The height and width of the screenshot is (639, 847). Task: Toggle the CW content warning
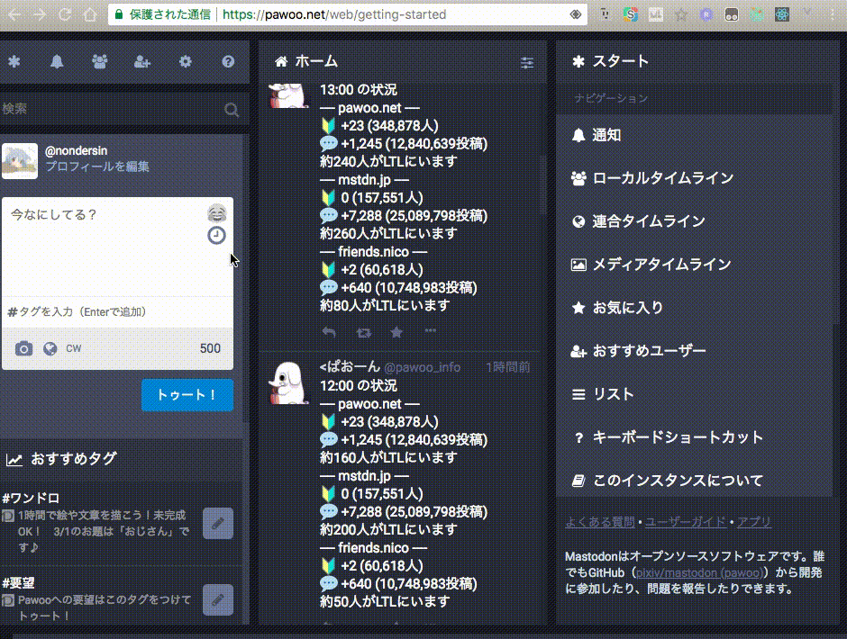tap(74, 348)
